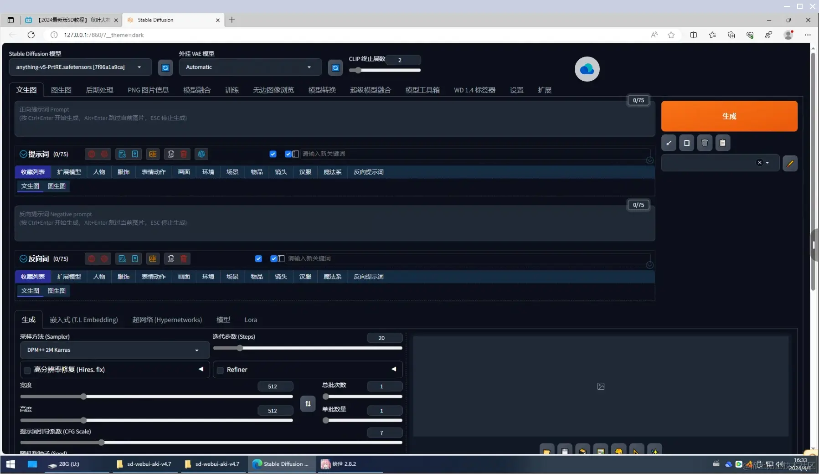Image resolution: width=819 pixels, height=474 pixels.
Task: Select 反向提示词 category in 反向词 panel
Action: 369,277
